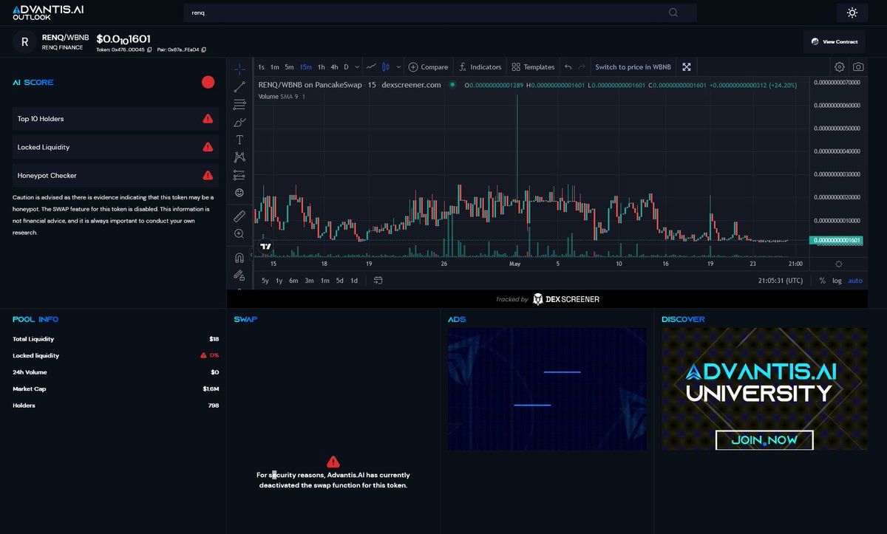The height and width of the screenshot is (534, 887).
Task: Click the fullscreen chart icon
Action: pyautogui.click(x=687, y=66)
